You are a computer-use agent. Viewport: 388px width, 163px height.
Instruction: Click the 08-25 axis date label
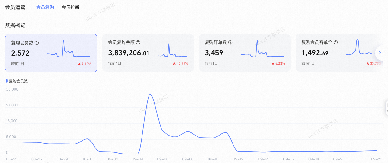pos(12,159)
